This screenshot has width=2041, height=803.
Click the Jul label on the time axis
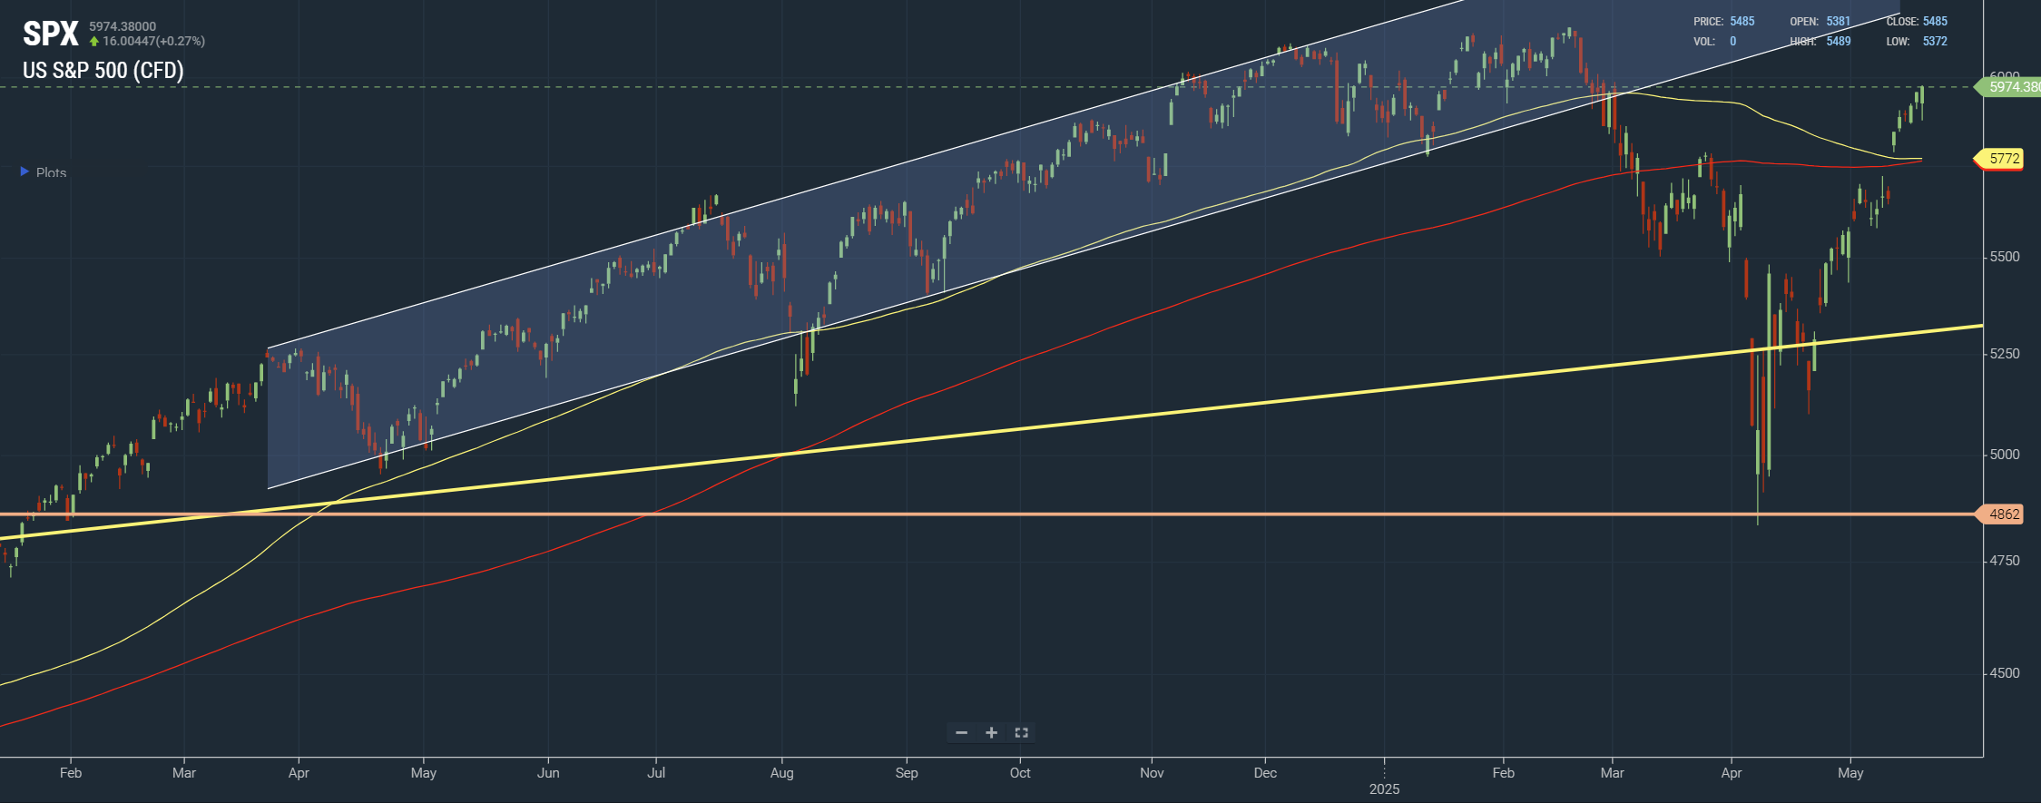click(x=656, y=773)
